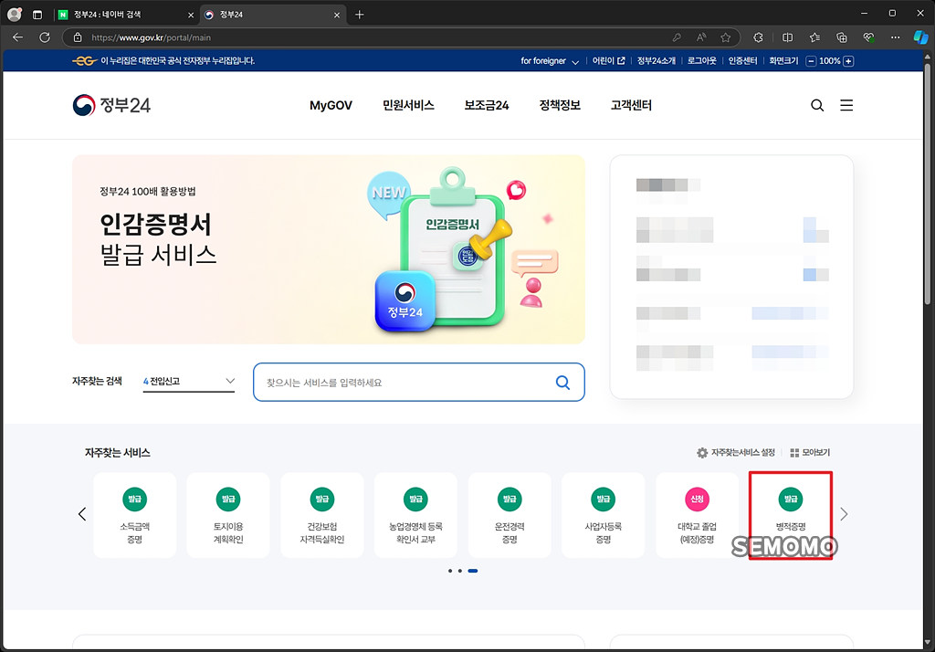Increase screen size with plus icon

click(848, 61)
